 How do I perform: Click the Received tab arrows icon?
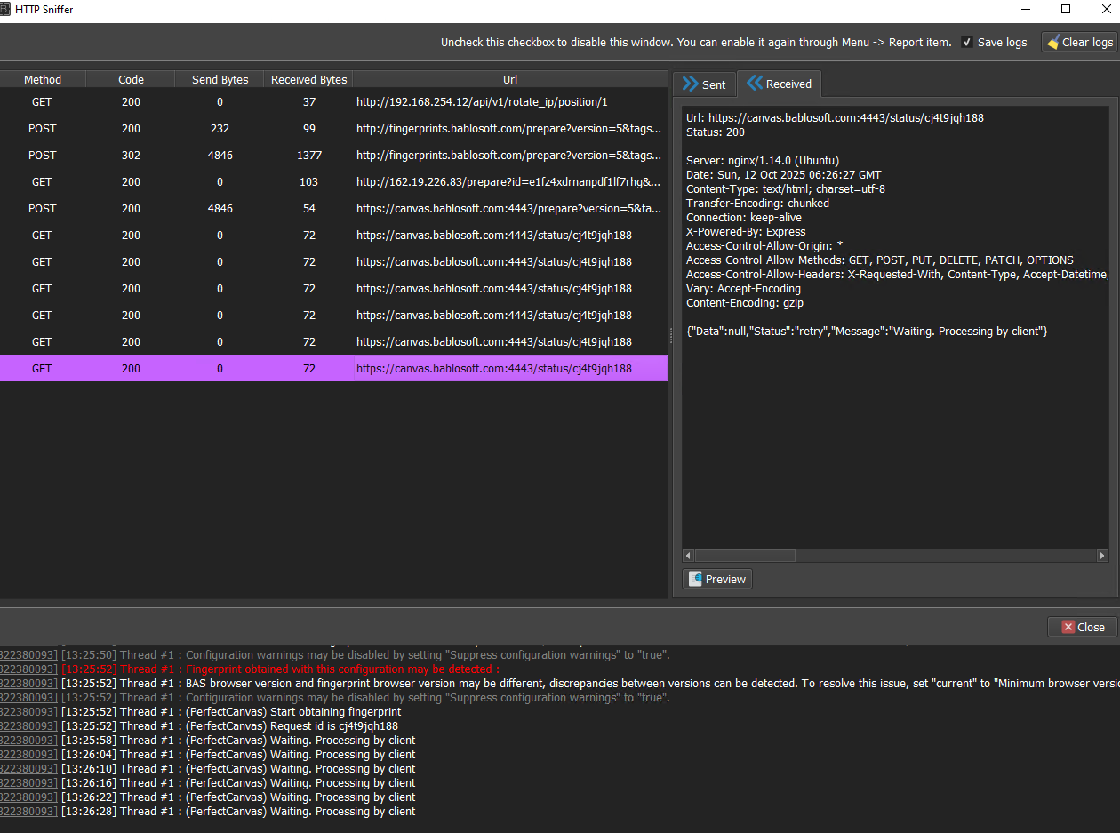(755, 84)
